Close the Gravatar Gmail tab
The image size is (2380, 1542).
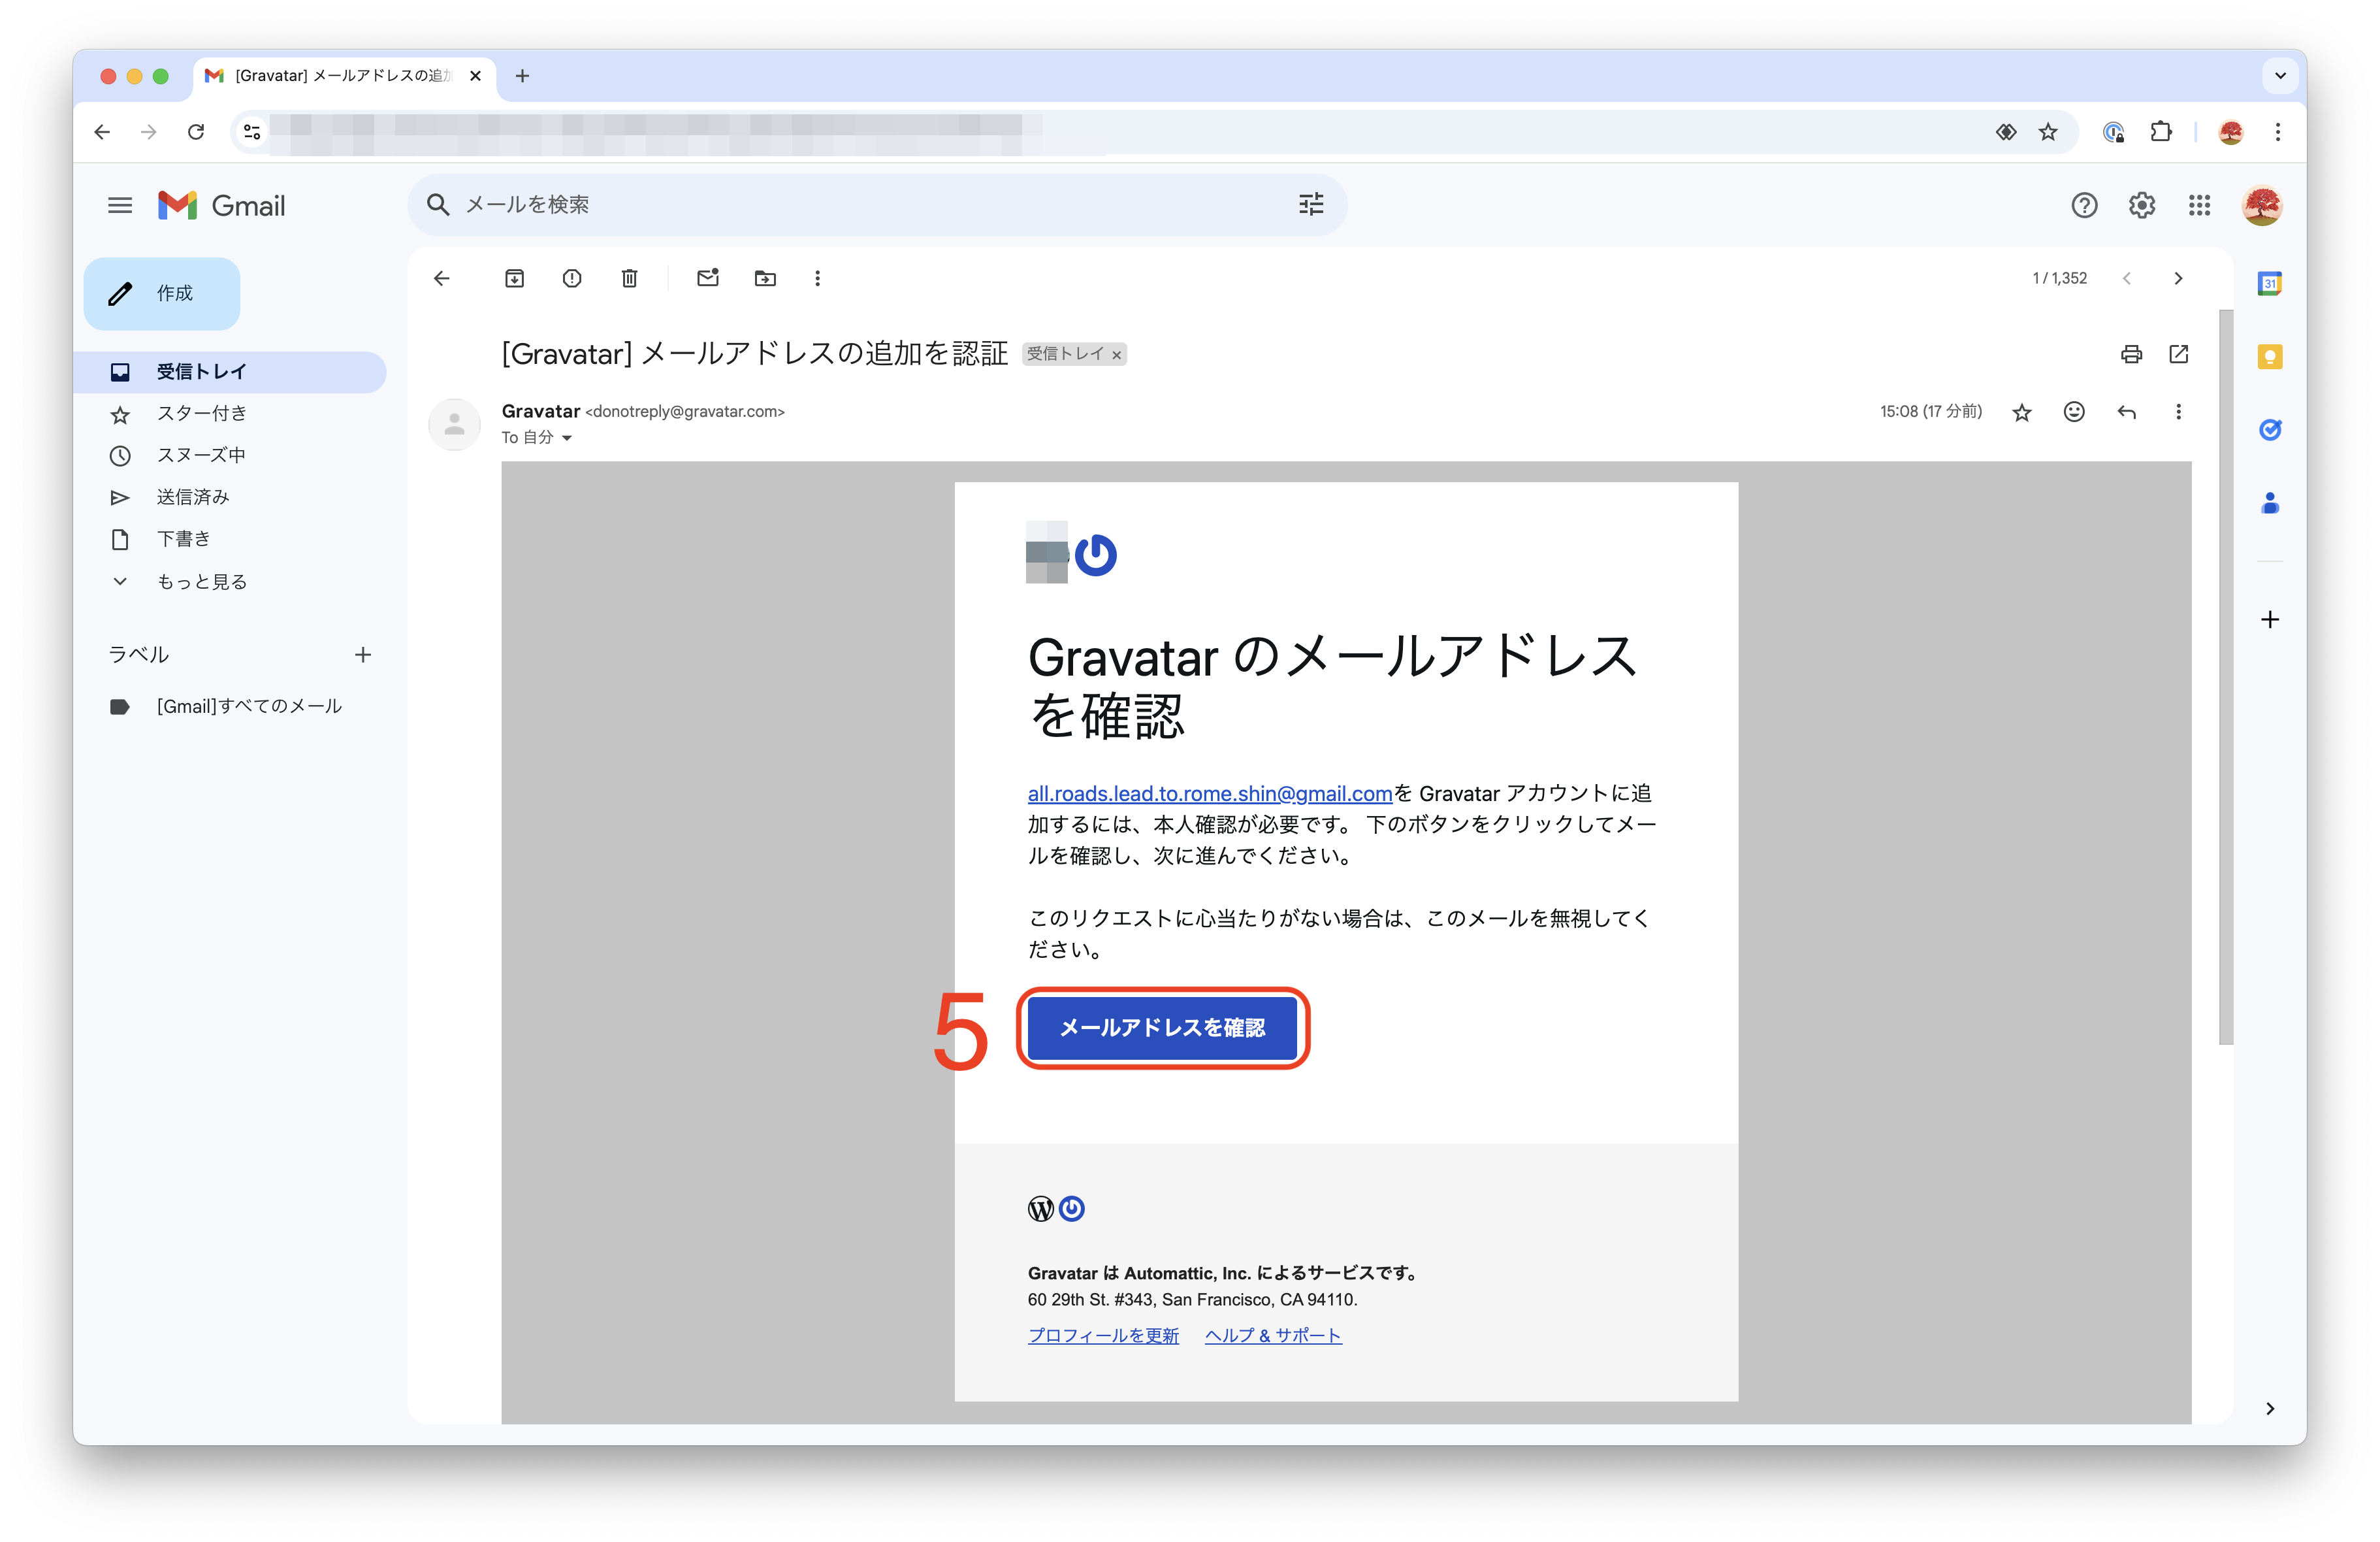click(x=476, y=76)
